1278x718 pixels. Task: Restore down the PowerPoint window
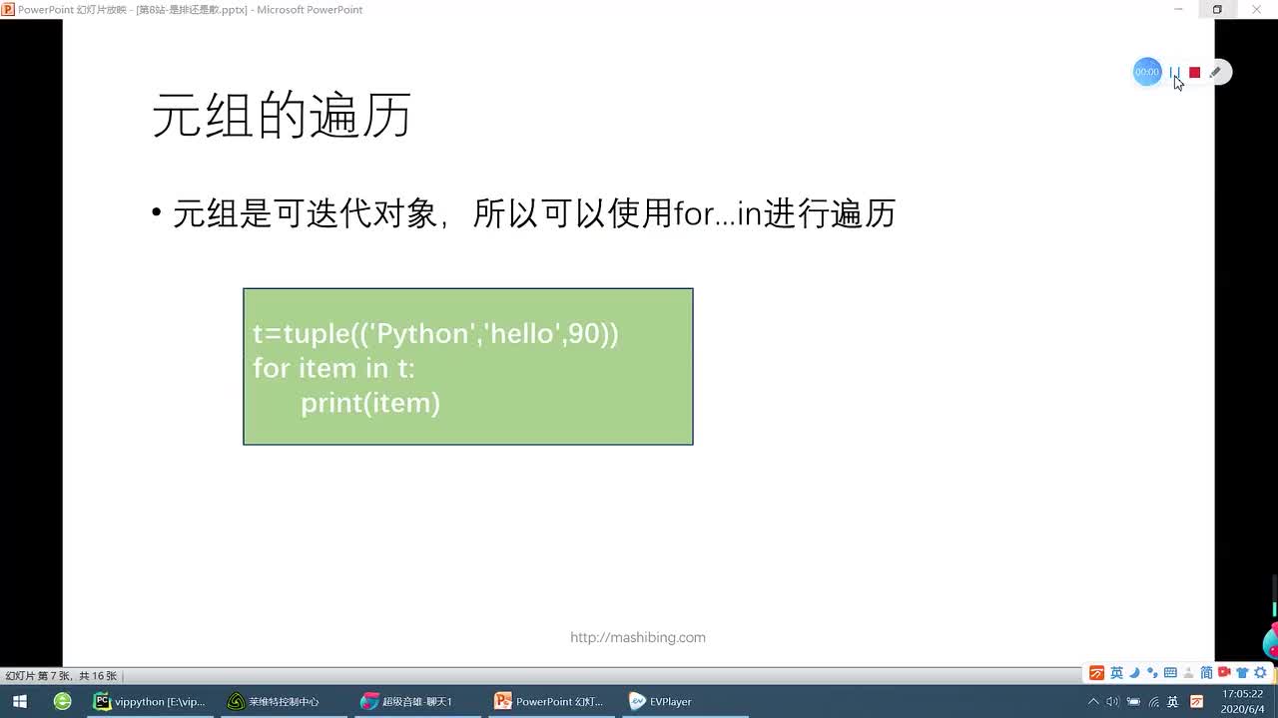pyautogui.click(x=1217, y=9)
